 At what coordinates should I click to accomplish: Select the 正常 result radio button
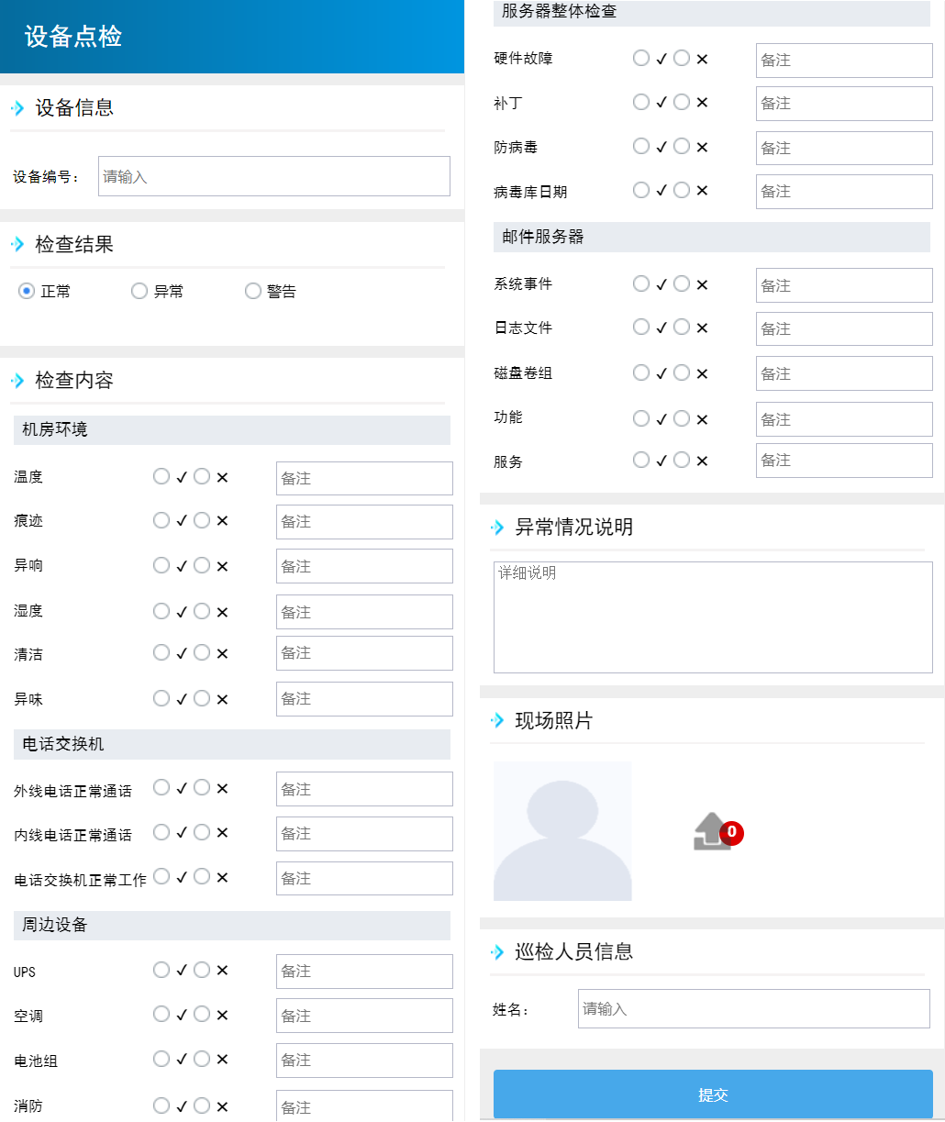coord(27,291)
